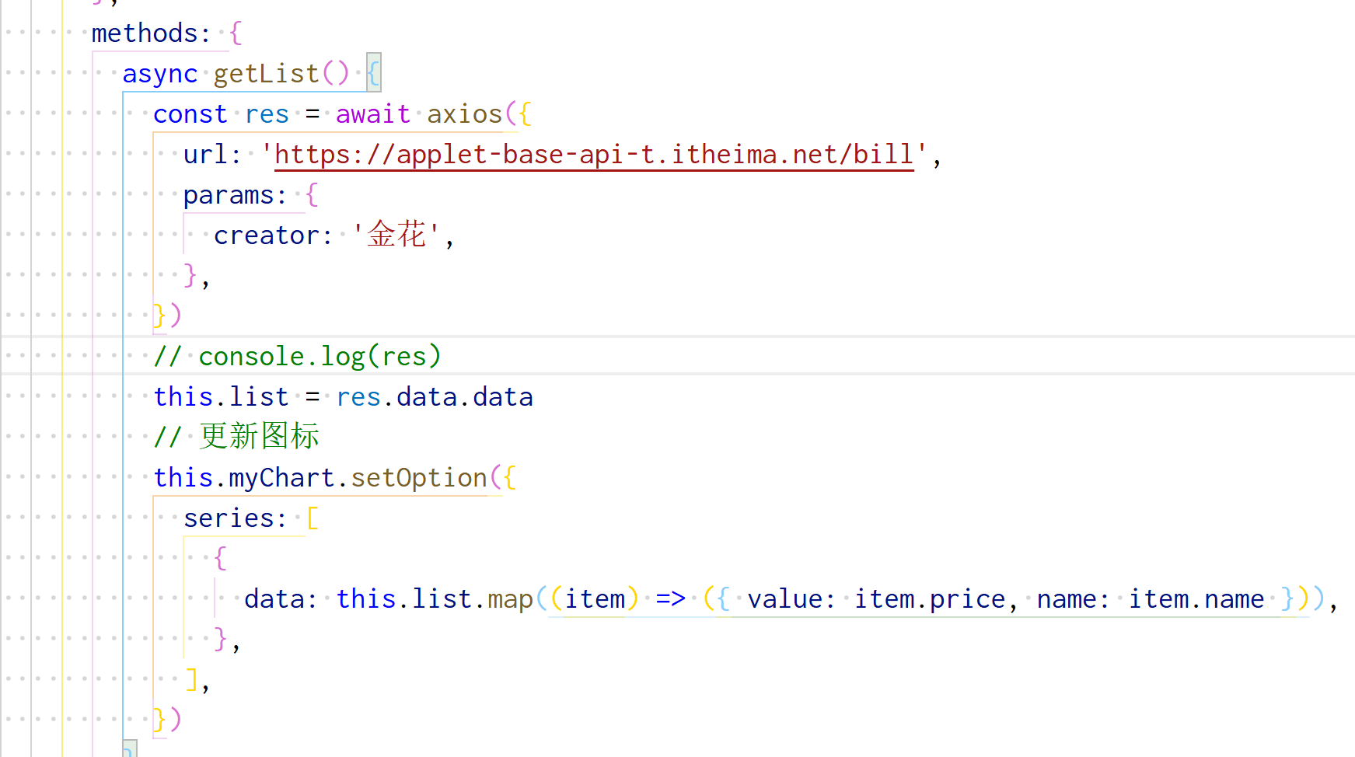Click the "methods" property name
1355x757 pixels.
tap(145, 33)
